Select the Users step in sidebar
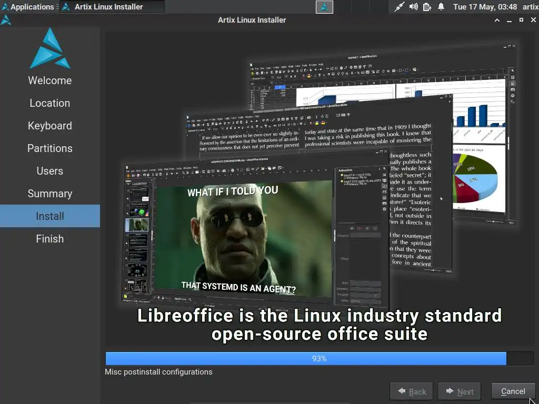Screen dimensions: 539x404 [x=50, y=171]
